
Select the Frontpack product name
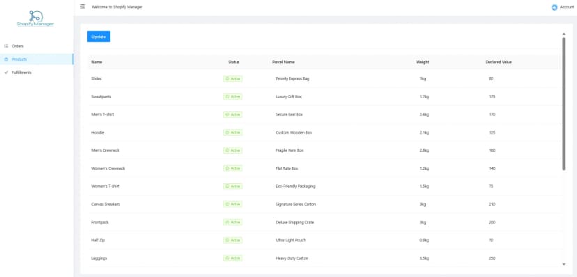coord(100,222)
